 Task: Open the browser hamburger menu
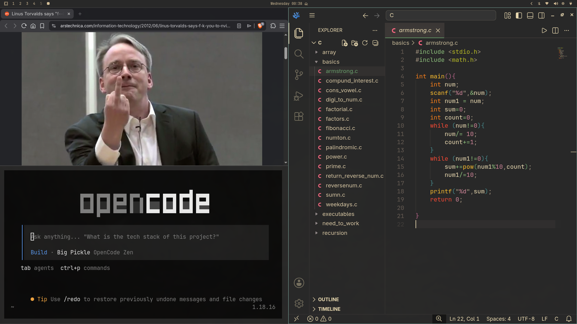tap(282, 26)
